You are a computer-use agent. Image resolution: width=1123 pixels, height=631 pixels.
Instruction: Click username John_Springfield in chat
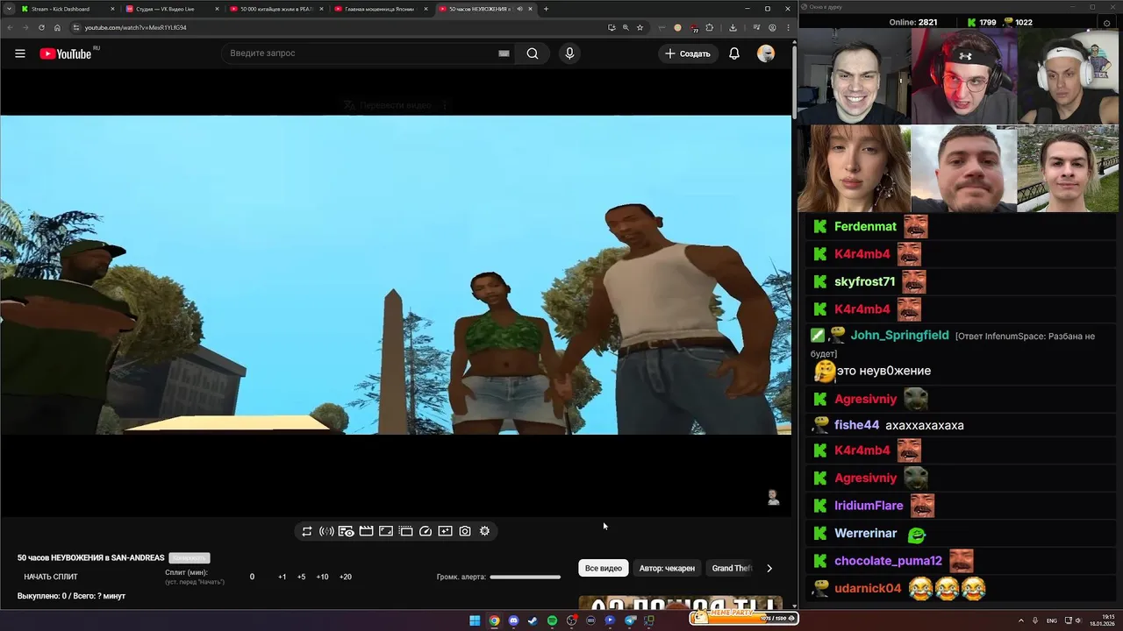click(899, 335)
